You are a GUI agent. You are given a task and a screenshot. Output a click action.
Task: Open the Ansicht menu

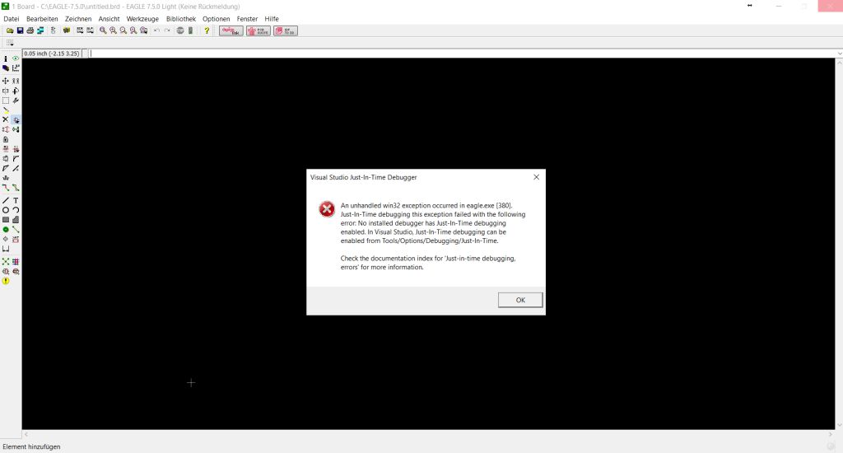[x=109, y=19]
